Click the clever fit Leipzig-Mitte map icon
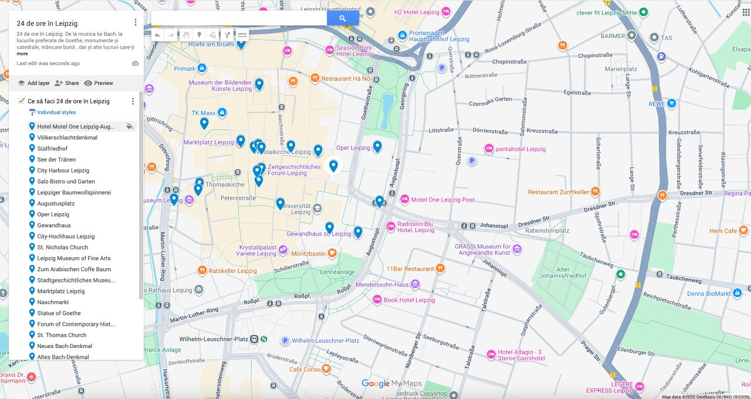This screenshot has width=751, height=399. 644,12
